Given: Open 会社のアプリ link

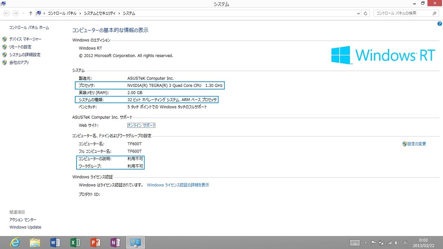Looking at the screenshot, I should pos(19,62).
